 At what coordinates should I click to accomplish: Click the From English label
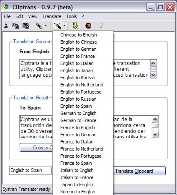coord(34,52)
